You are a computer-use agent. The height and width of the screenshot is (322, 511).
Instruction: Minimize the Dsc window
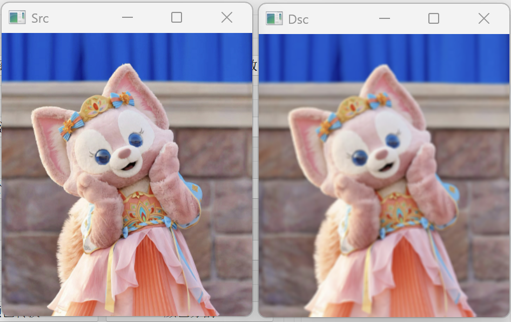point(385,18)
